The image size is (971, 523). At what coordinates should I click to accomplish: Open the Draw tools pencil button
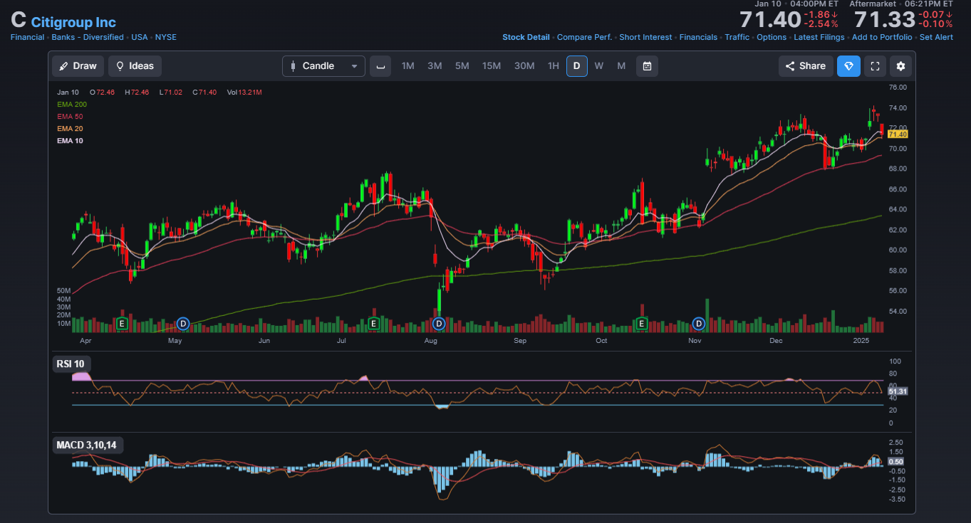(78, 66)
